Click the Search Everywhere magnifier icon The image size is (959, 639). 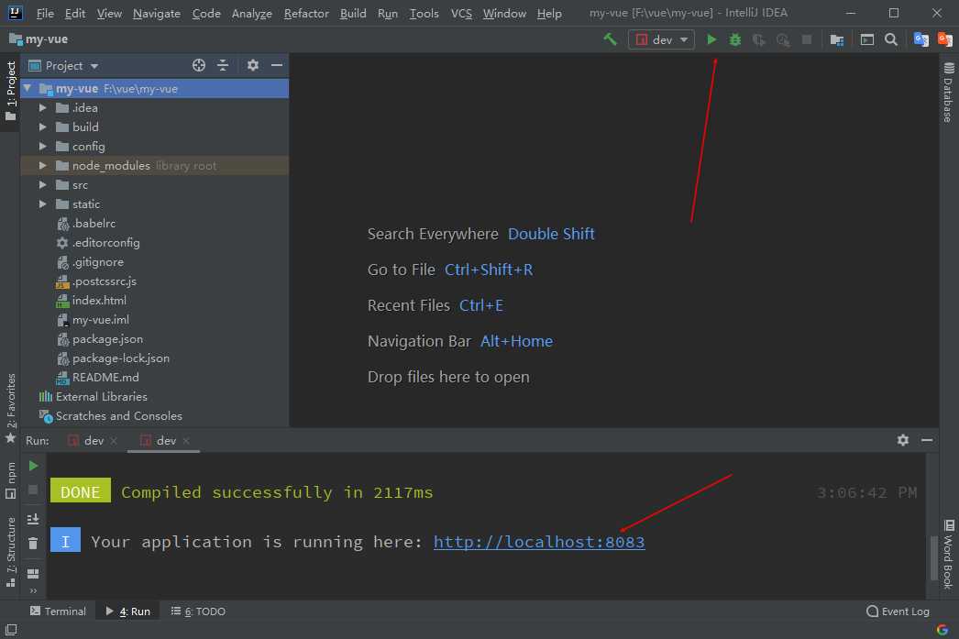(891, 39)
